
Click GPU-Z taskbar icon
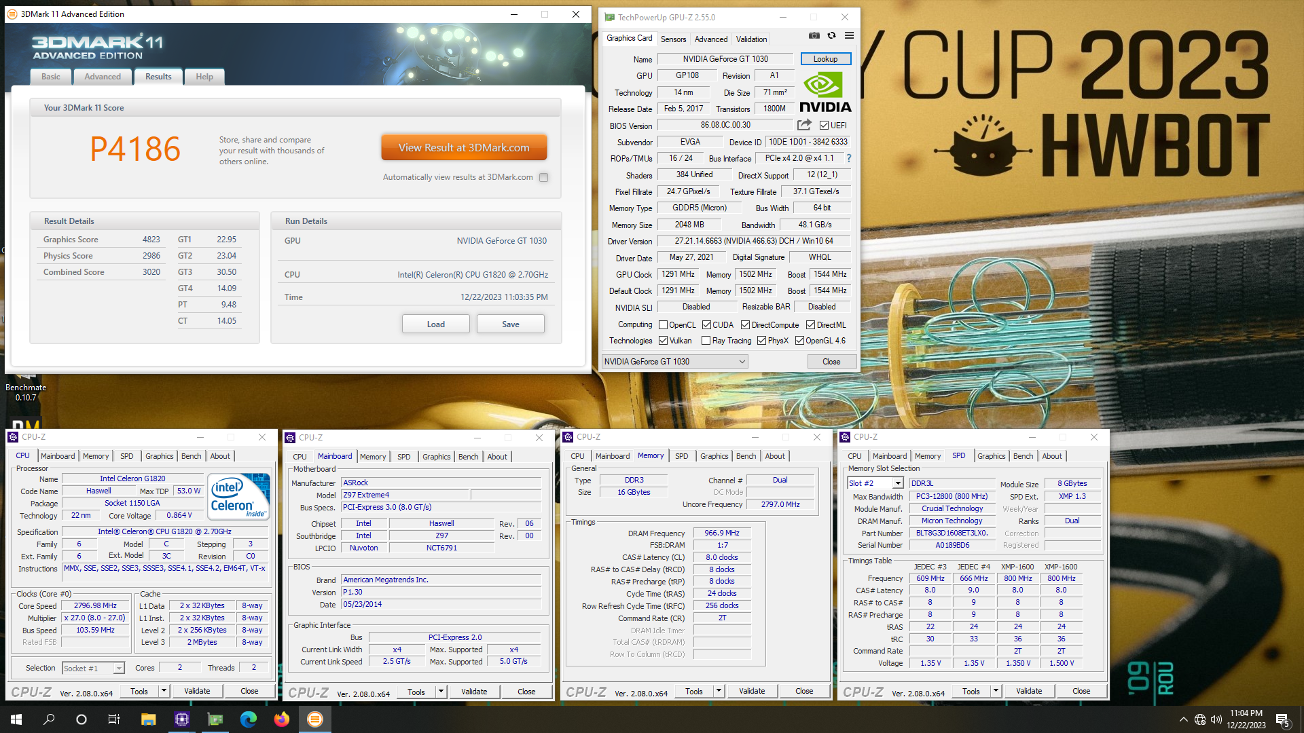coord(215,719)
